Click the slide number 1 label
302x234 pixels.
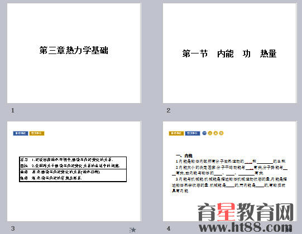tap(13, 110)
